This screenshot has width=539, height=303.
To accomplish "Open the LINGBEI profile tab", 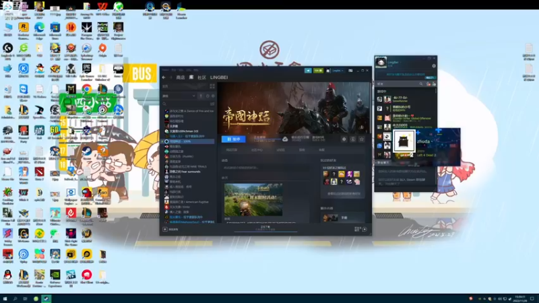I will pos(219,77).
